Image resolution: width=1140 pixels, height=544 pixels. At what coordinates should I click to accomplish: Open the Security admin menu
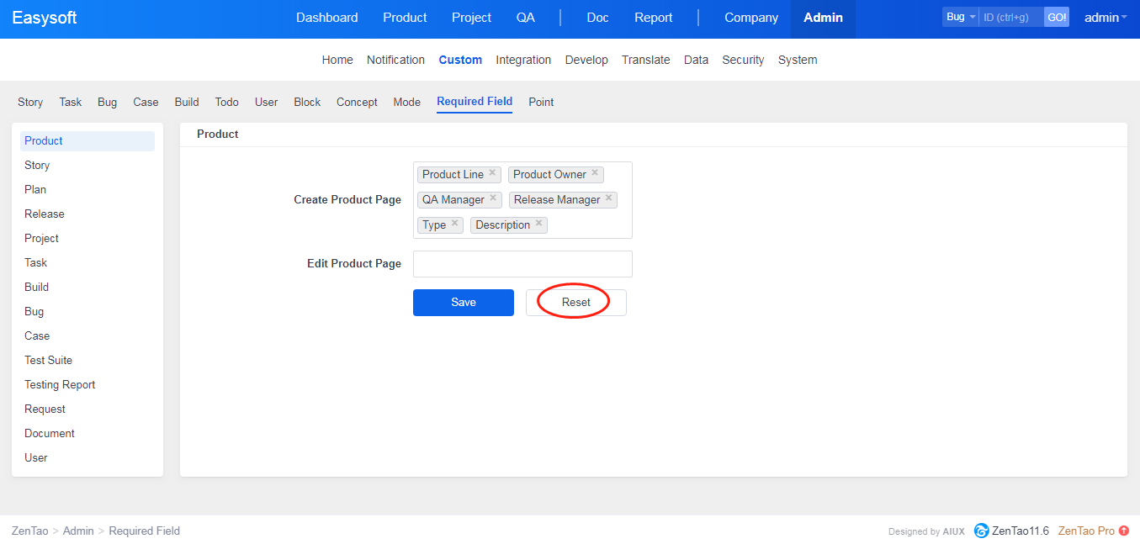(743, 60)
